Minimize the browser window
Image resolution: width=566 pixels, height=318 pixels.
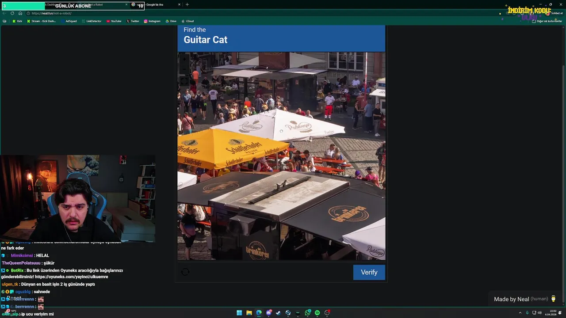(540, 4)
